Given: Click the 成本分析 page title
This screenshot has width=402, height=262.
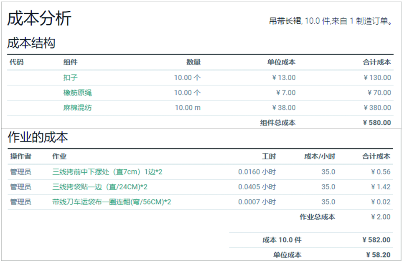Looking at the screenshot, I should pyautogui.click(x=39, y=18).
